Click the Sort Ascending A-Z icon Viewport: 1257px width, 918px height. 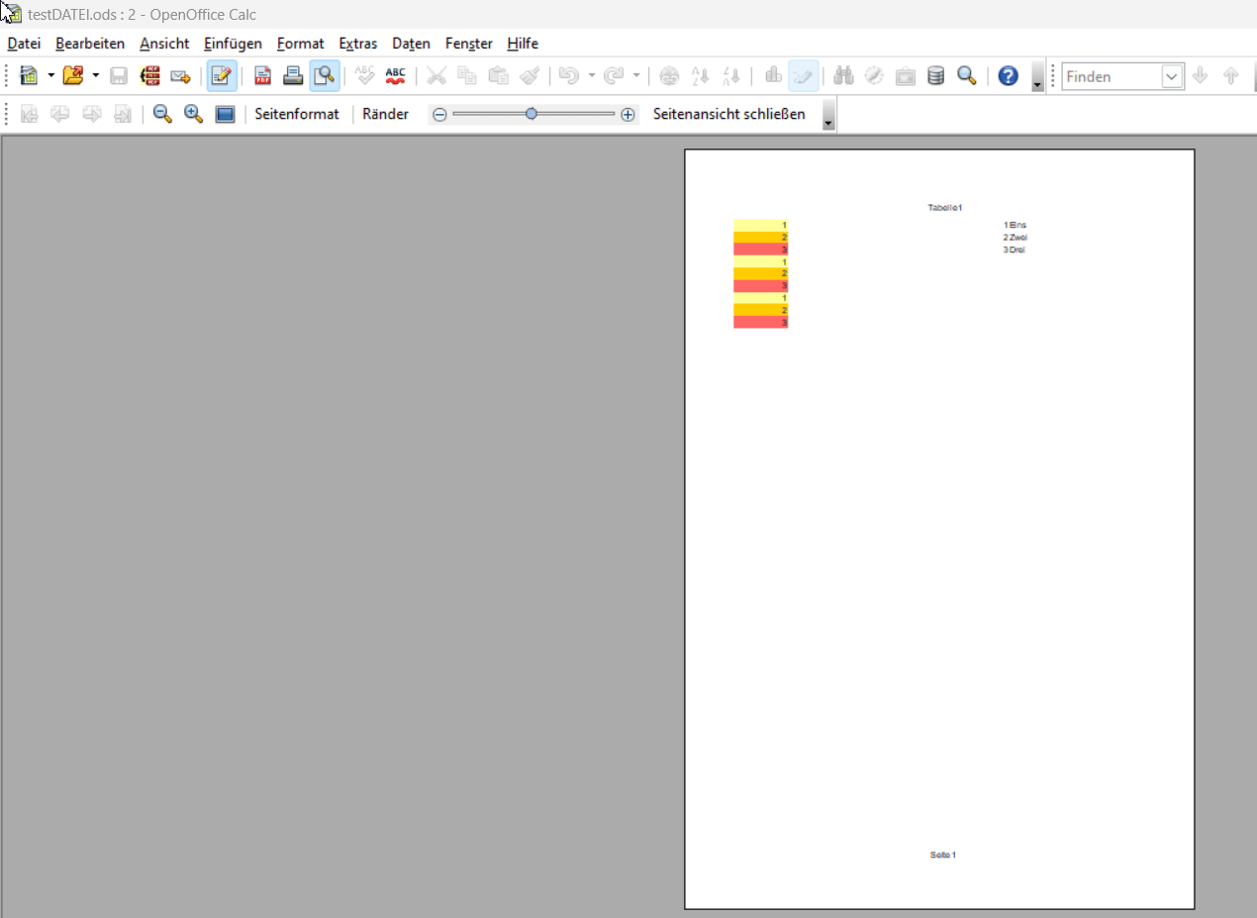click(700, 76)
